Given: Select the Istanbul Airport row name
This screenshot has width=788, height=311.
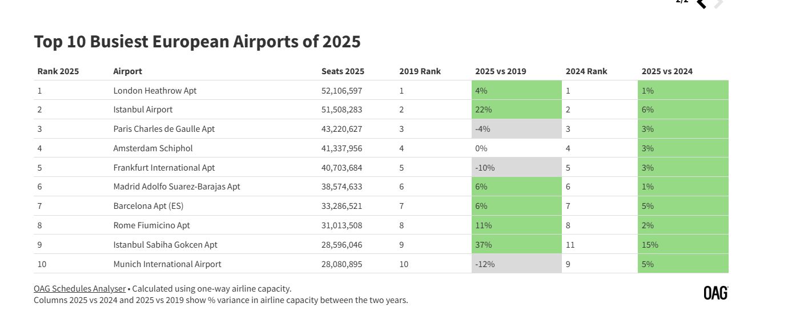Looking at the screenshot, I should click(x=143, y=110).
